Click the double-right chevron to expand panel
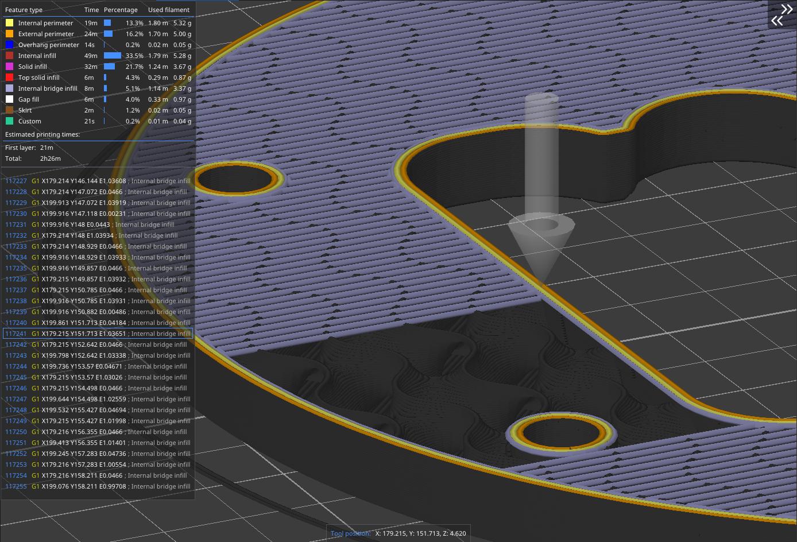The height and width of the screenshot is (542, 797). point(786,9)
